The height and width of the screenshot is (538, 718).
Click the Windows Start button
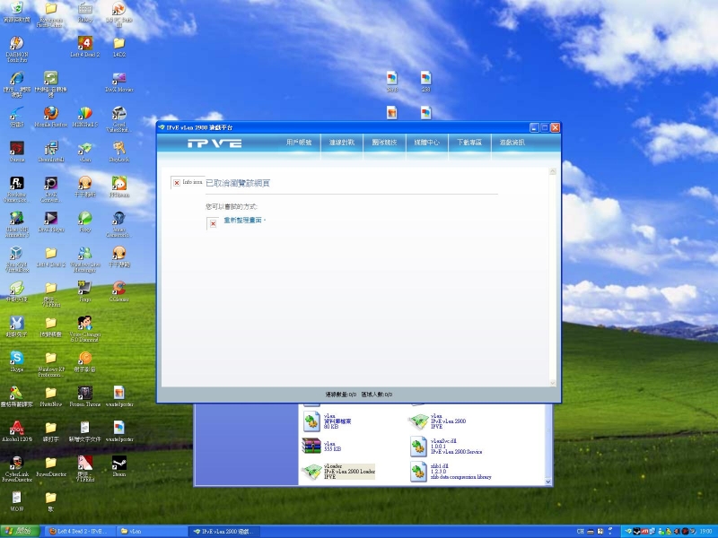[x=18, y=531]
